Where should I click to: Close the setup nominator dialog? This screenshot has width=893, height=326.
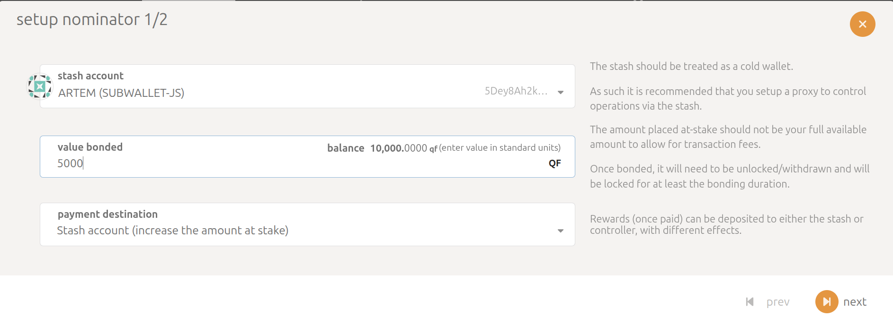click(x=862, y=24)
